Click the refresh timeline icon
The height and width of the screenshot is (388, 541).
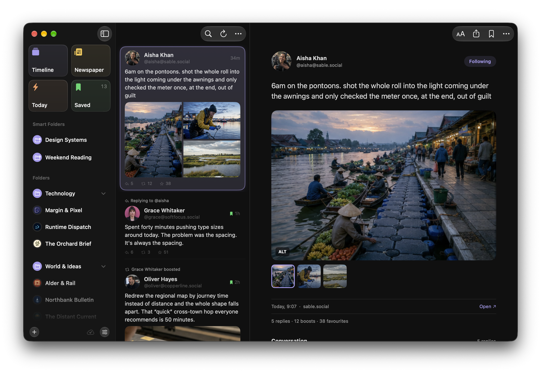click(x=223, y=34)
